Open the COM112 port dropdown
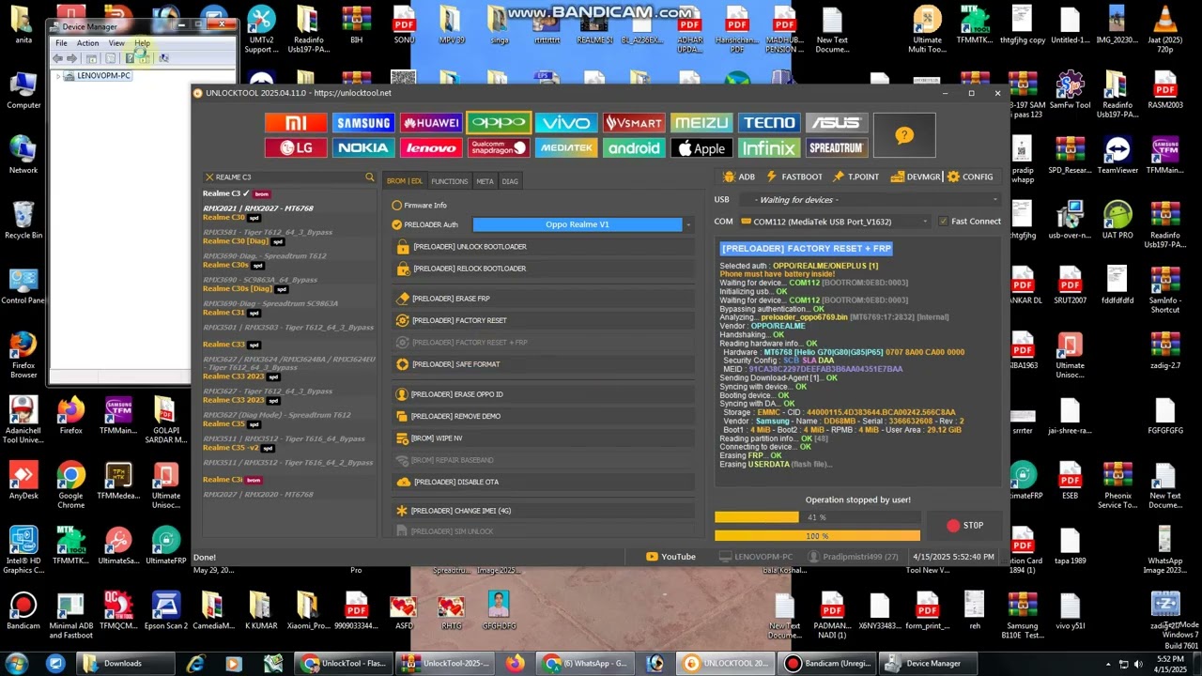This screenshot has height=676, width=1202. (835, 222)
